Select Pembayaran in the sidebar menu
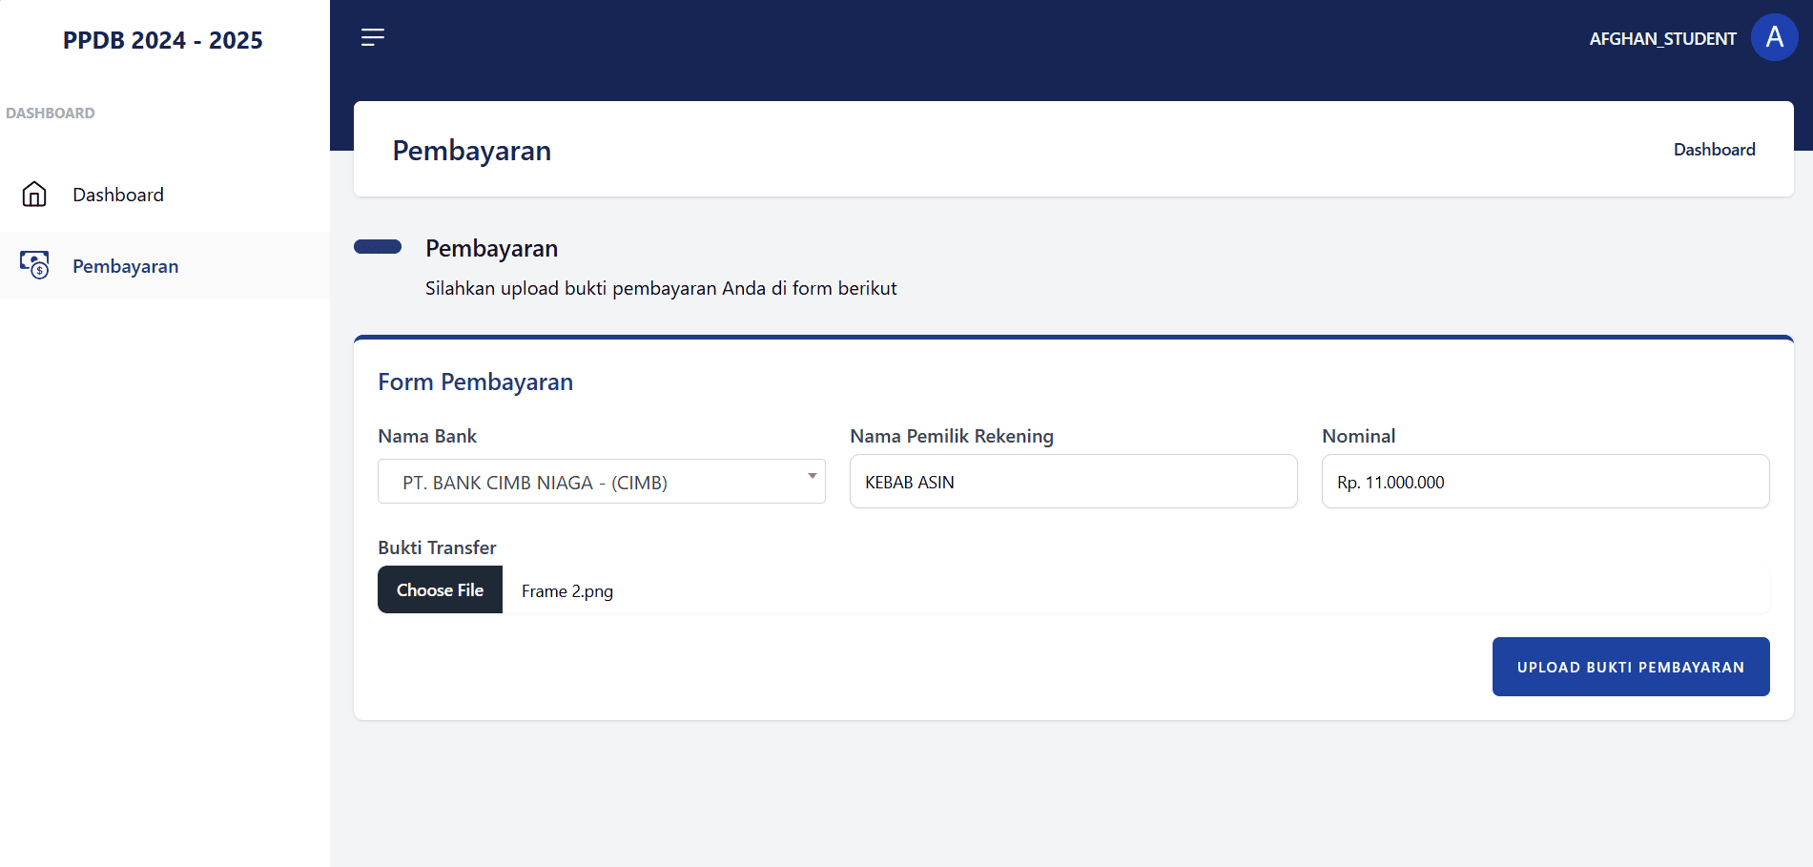1813x867 pixels. [x=125, y=266]
